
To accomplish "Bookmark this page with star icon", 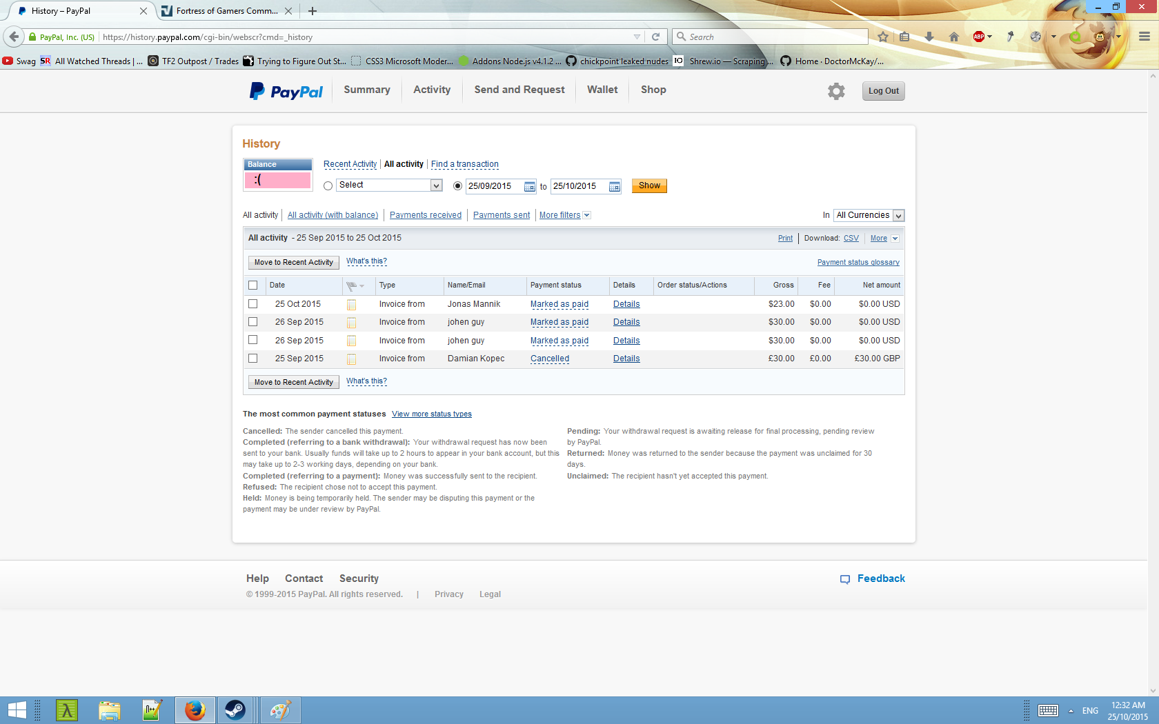I will point(883,37).
